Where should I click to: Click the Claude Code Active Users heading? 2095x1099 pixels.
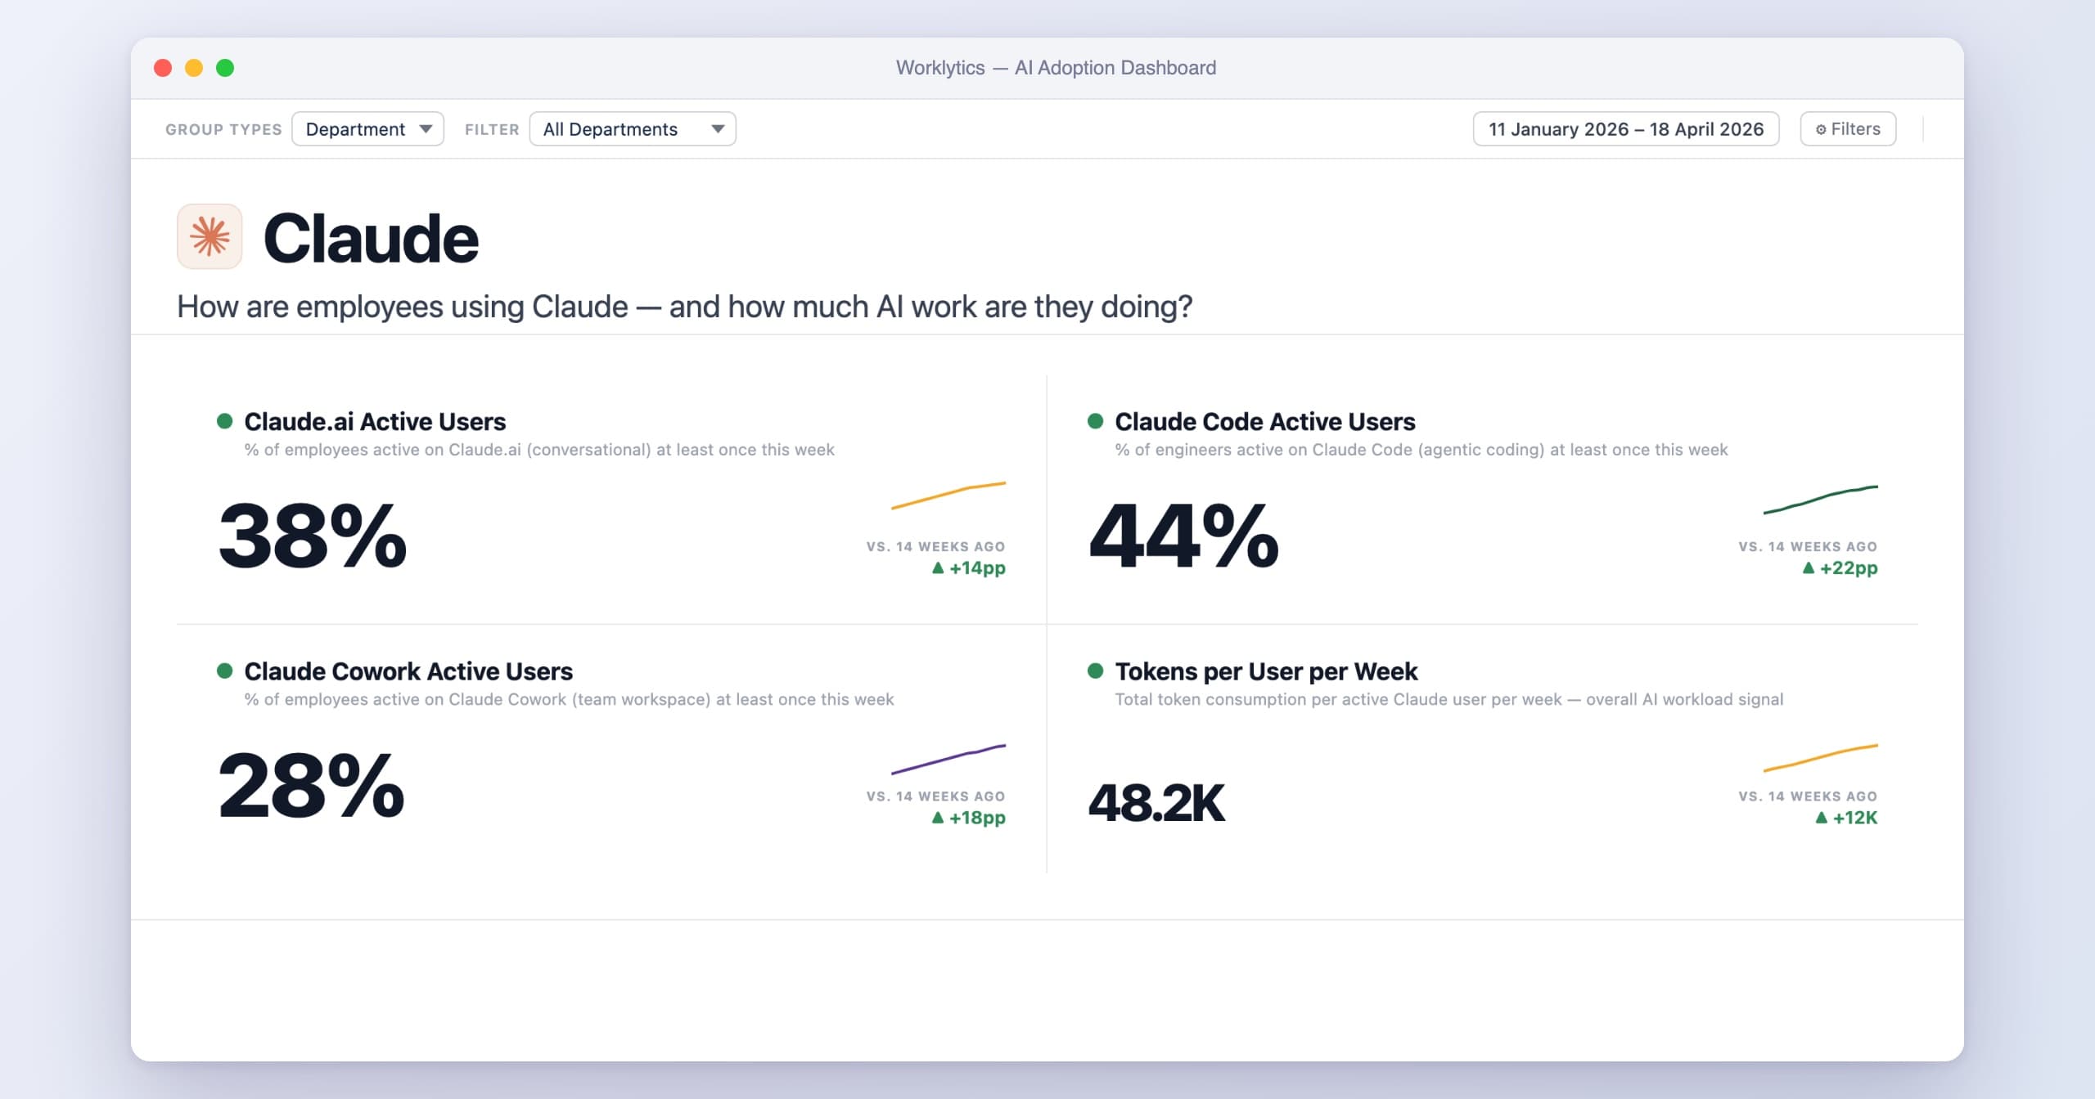(1265, 421)
